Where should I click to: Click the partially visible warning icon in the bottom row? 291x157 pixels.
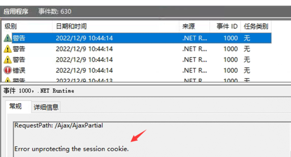7,80
